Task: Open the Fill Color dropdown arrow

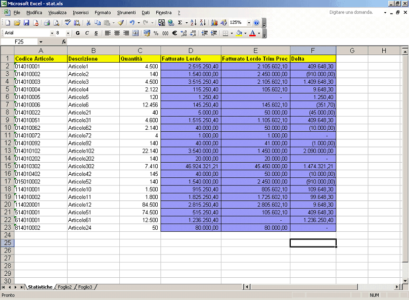Action: pos(245,33)
